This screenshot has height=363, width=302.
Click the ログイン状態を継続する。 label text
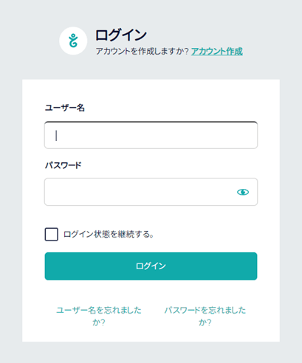coord(109,234)
